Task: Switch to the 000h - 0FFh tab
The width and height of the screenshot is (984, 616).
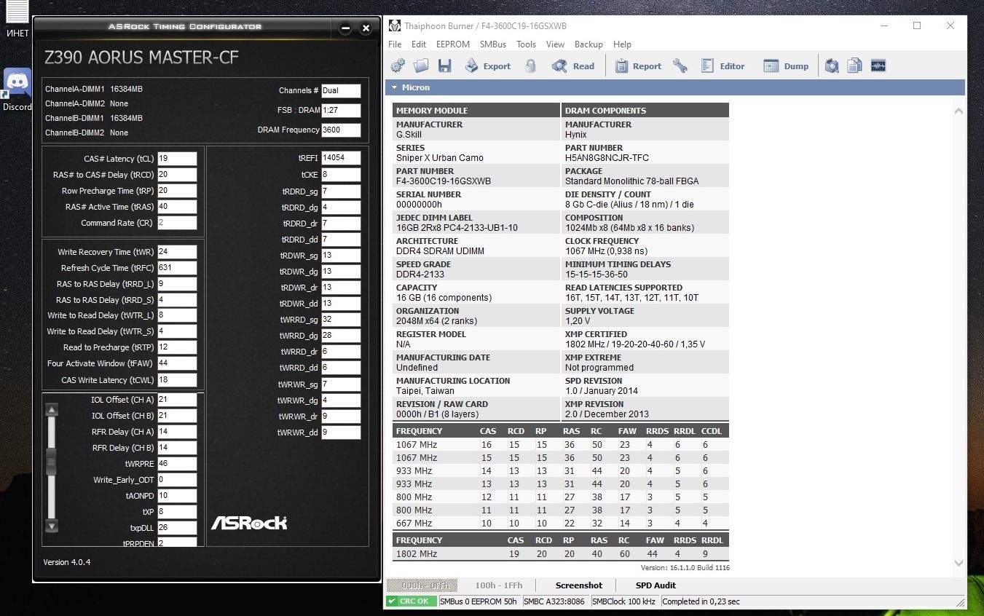Action: [x=422, y=585]
